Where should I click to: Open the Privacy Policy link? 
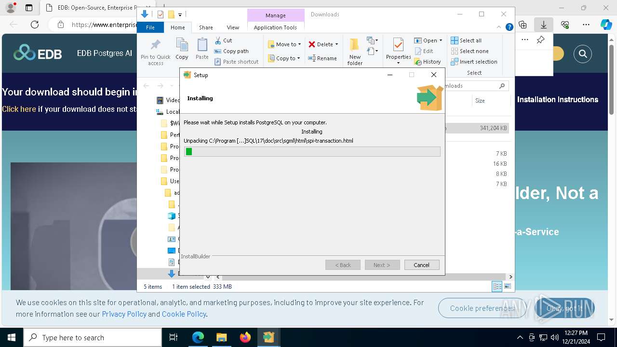tap(124, 314)
